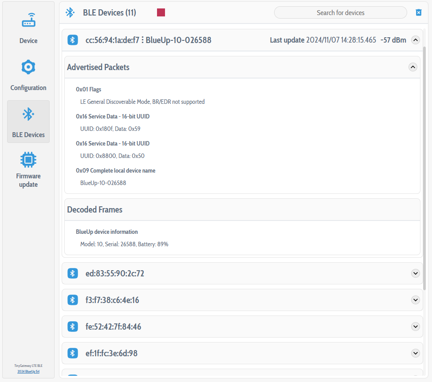Click the Bluetooth icon for ed:83:55:90:2c:72
The width and height of the screenshot is (432, 382).
[x=73, y=273]
